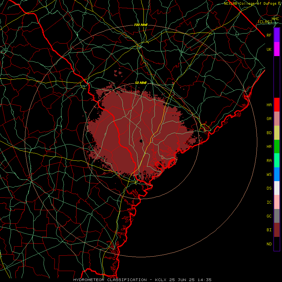Click the [CLAS] units label
282x282 pixels.
(x=265, y=22)
